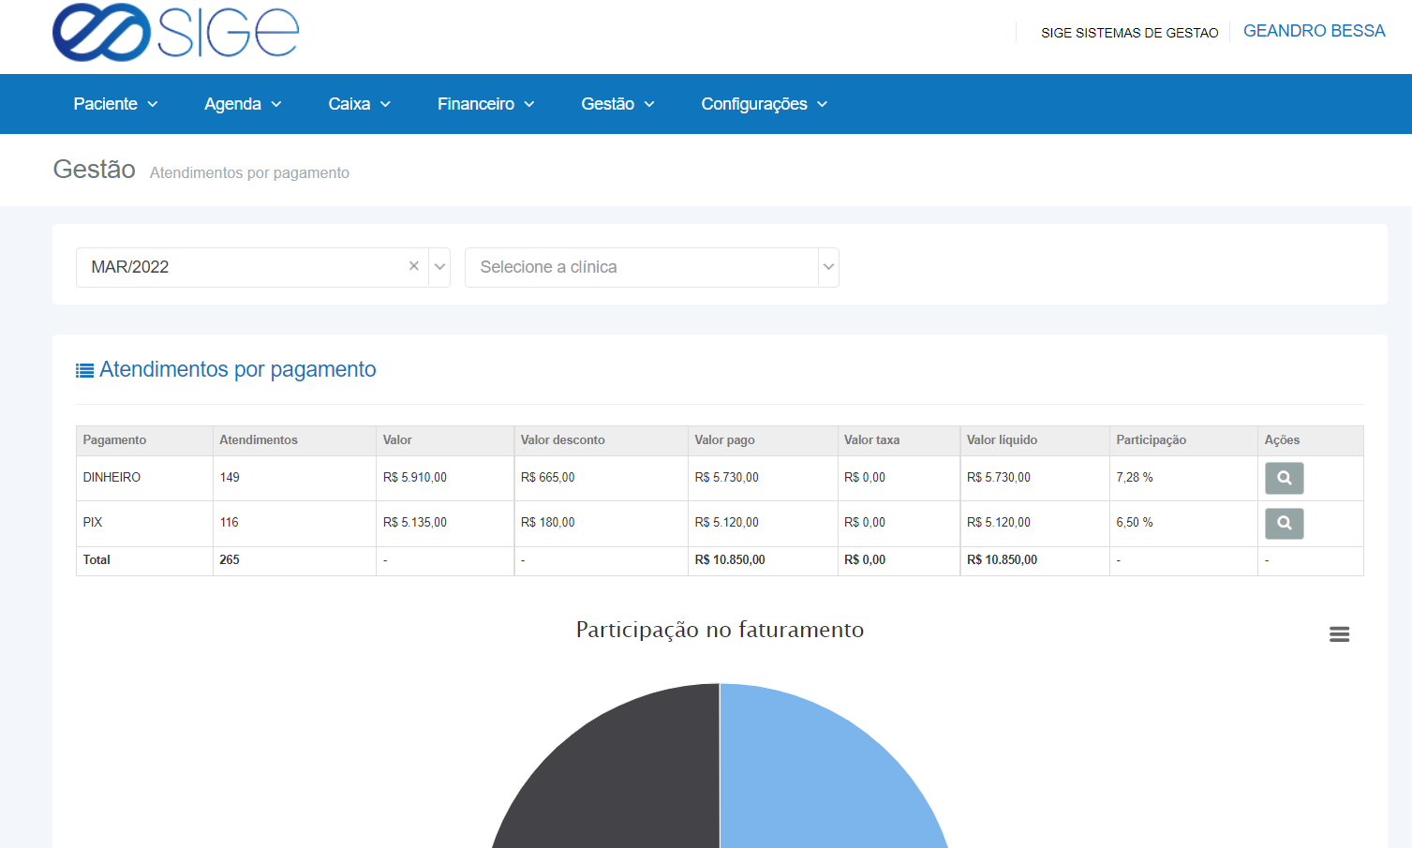Click the R$ 5.135,00 value

pos(415,523)
